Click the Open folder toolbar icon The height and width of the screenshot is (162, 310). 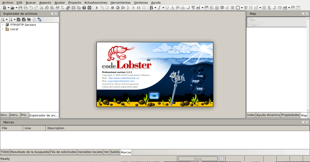12,8
